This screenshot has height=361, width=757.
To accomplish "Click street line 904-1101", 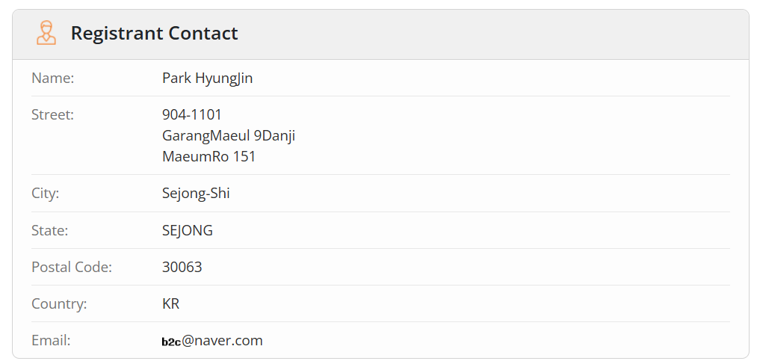I will (191, 115).
